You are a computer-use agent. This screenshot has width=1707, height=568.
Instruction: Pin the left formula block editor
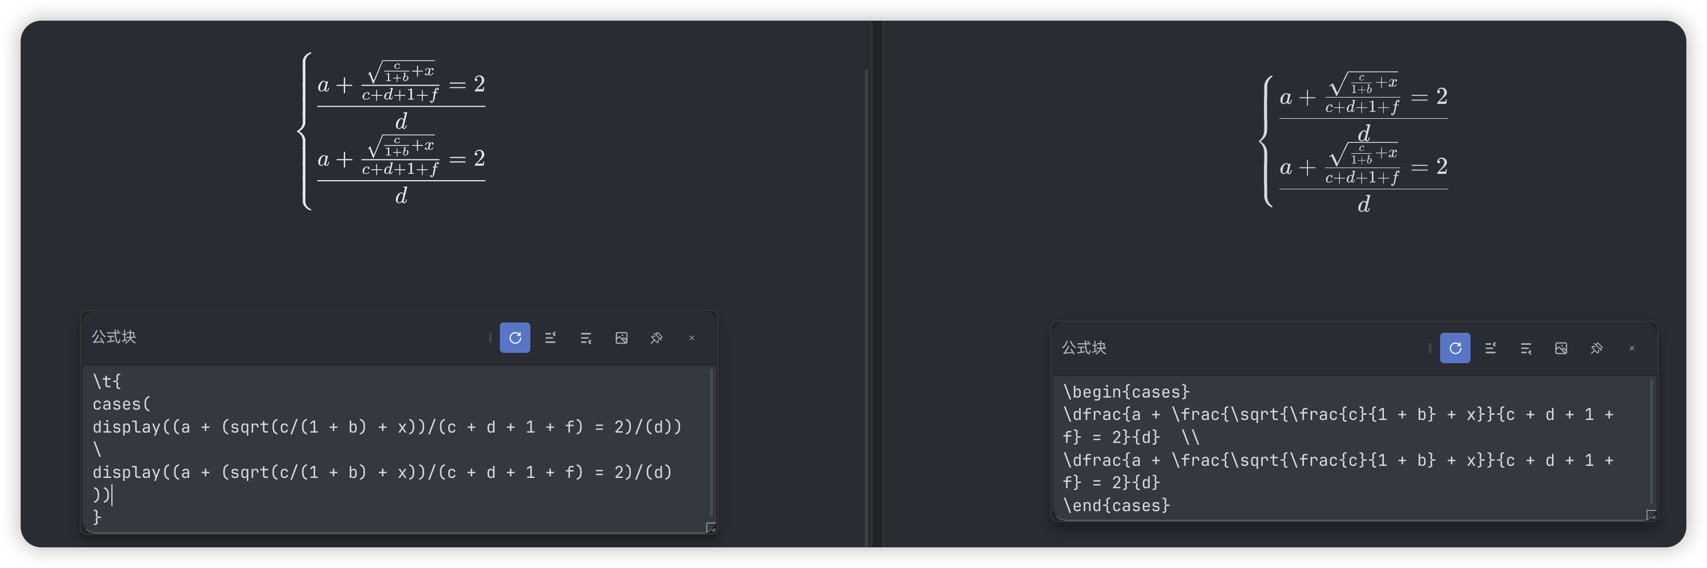(656, 337)
